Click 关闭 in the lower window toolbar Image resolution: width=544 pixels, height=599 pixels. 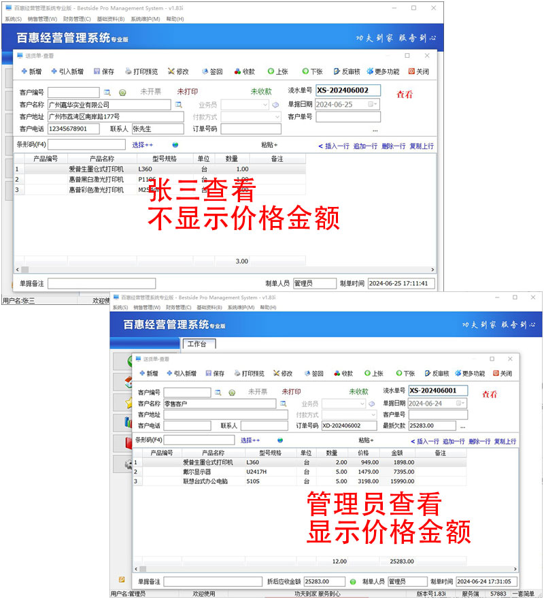pos(503,373)
